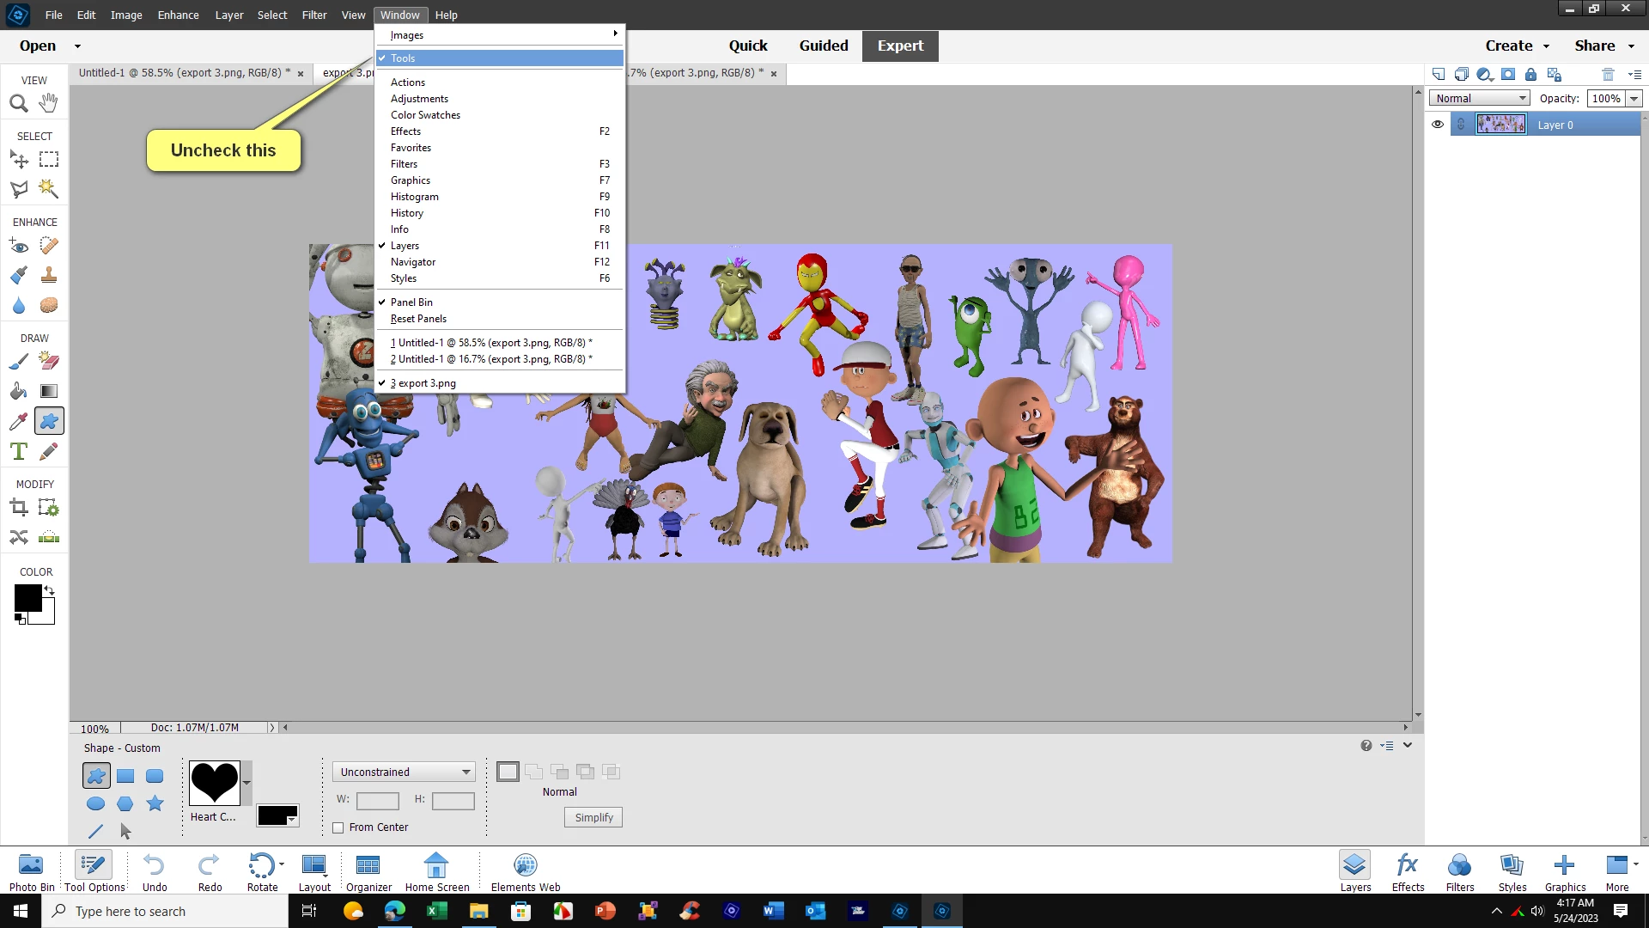Select the Crop tool
The height and width of the screenshot is (928, 1649).
pos(19,508)
